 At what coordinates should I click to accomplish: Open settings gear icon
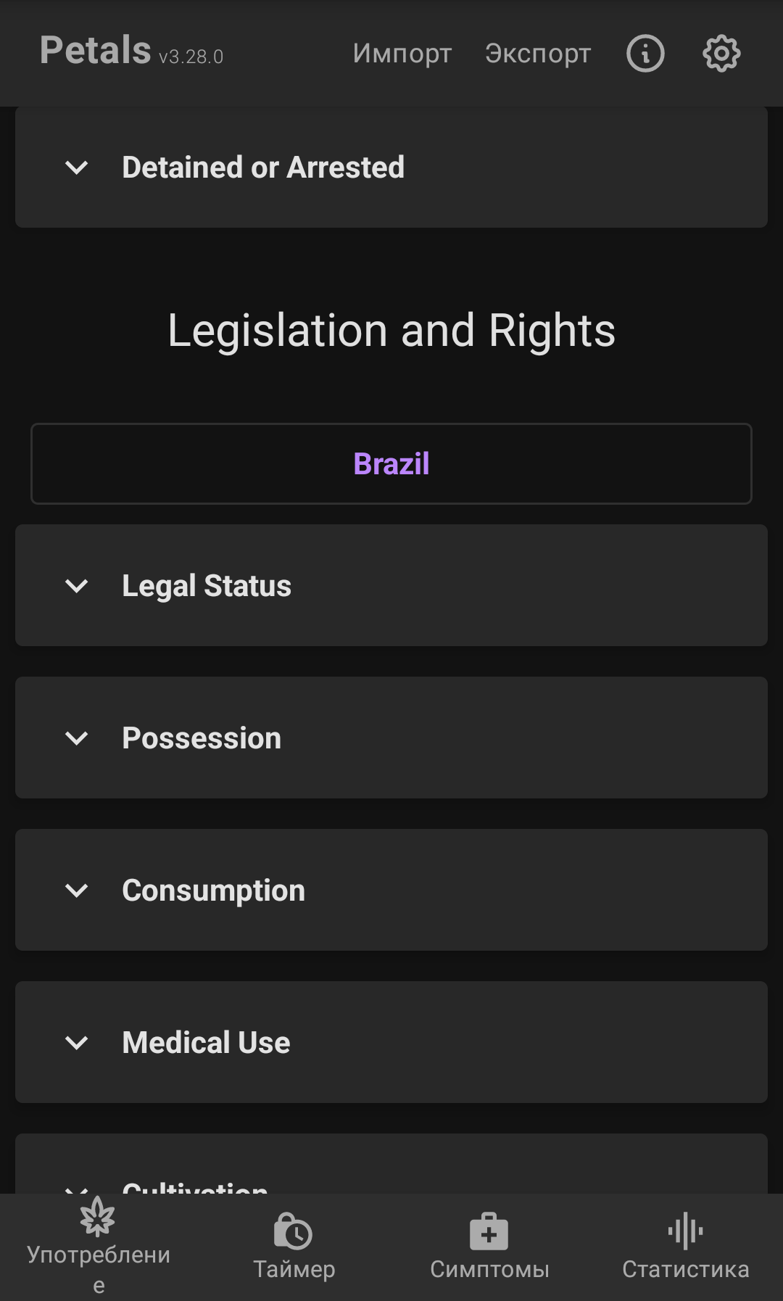[721, 53]
